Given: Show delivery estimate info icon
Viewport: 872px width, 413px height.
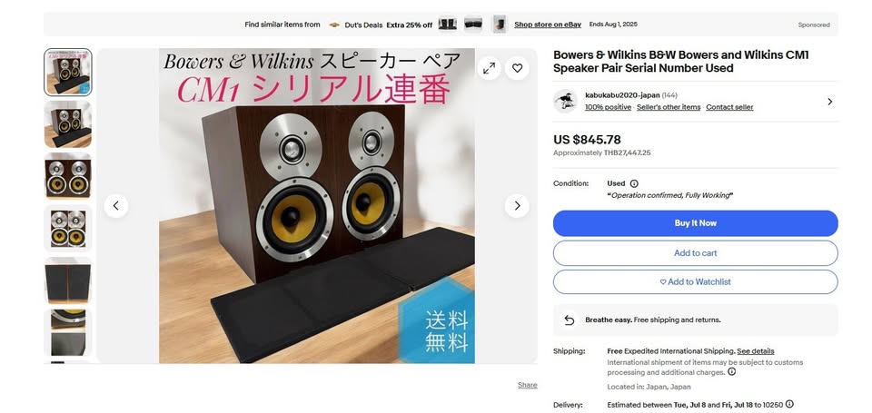Looking at the screenshot, I should coord(789,404).
